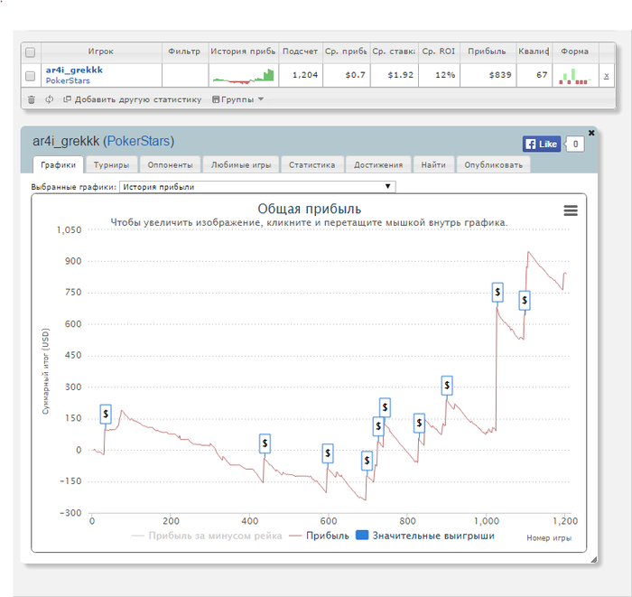This screenshot has width=632, height=597.
Task: Click the dollar marker near game 440
Action: pos(265,443)
